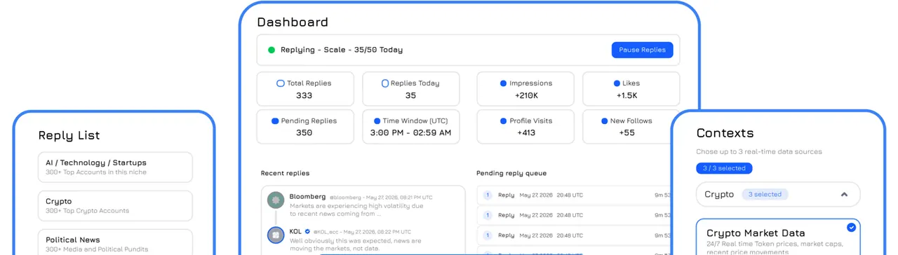The height and width of the screenshot is (255, 898).
Task: Select the Replies Today circle icon
Action: [385, 83]
